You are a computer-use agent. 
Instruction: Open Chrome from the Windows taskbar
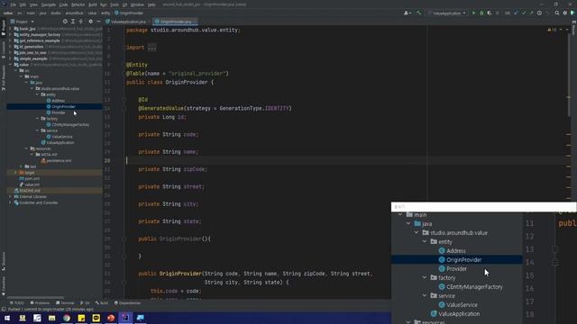(67, 318)
